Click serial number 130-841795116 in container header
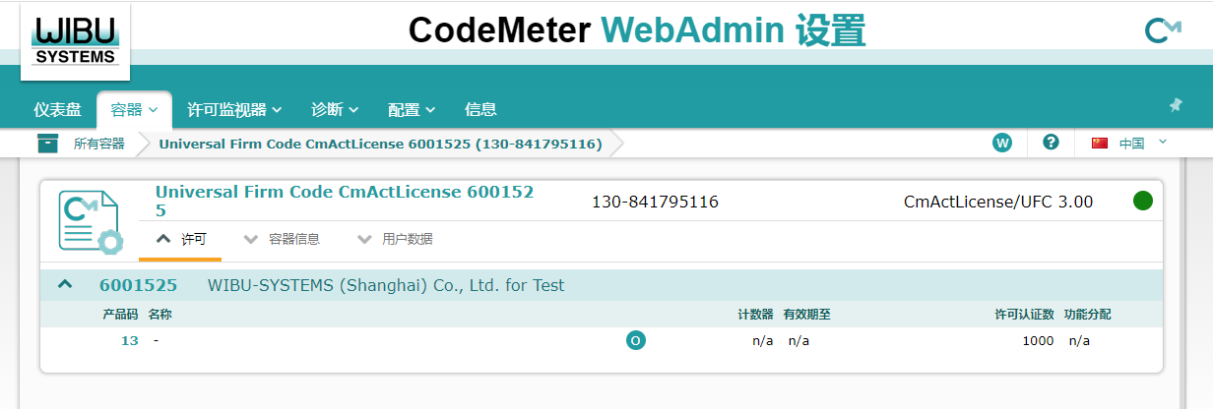Viewport: 1213px width, 409px height. tap(655, 202)
